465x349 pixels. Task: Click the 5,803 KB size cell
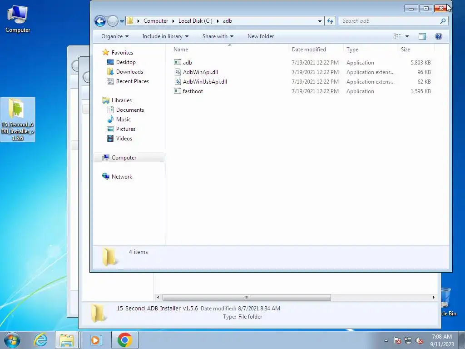tap(420, 63)
